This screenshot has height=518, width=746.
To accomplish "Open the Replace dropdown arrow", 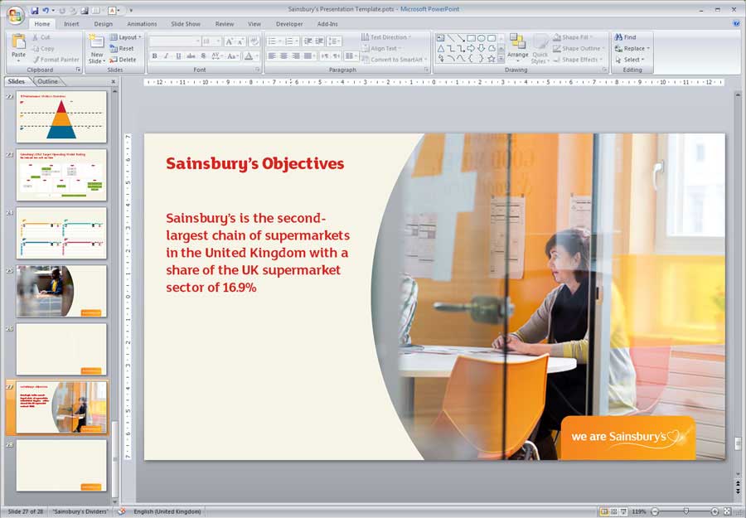I will click(x=647, y=48).
